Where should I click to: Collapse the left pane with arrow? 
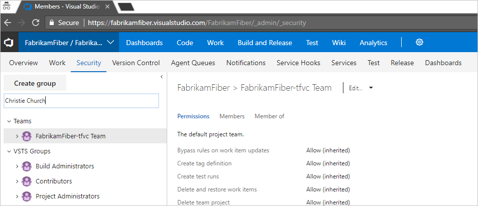[162, 77]
